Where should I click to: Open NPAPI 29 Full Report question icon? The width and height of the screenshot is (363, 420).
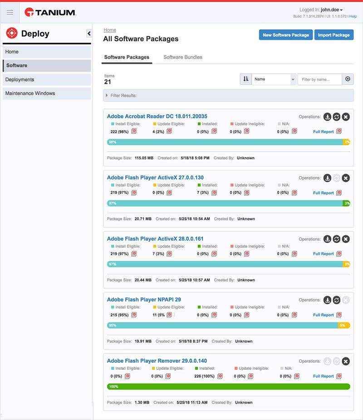(339, 315)
